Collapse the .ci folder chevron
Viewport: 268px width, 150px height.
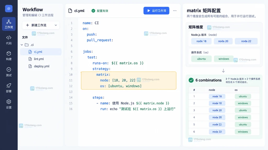click(22, 45)
